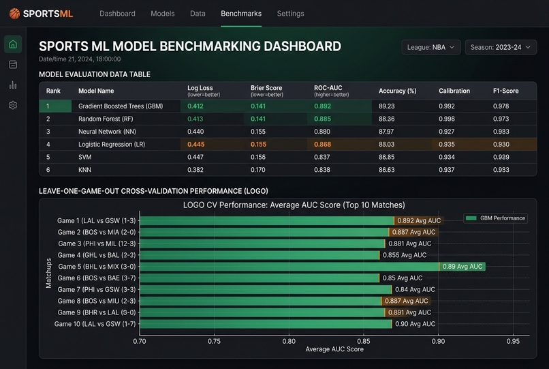Click the RF log loss value 0.413
The image size is (549, 369).
tap(195, 119)
